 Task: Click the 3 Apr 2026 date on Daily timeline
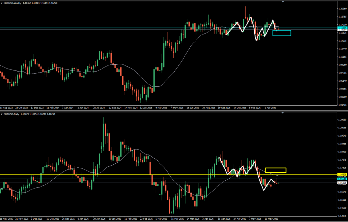point(208,219)
